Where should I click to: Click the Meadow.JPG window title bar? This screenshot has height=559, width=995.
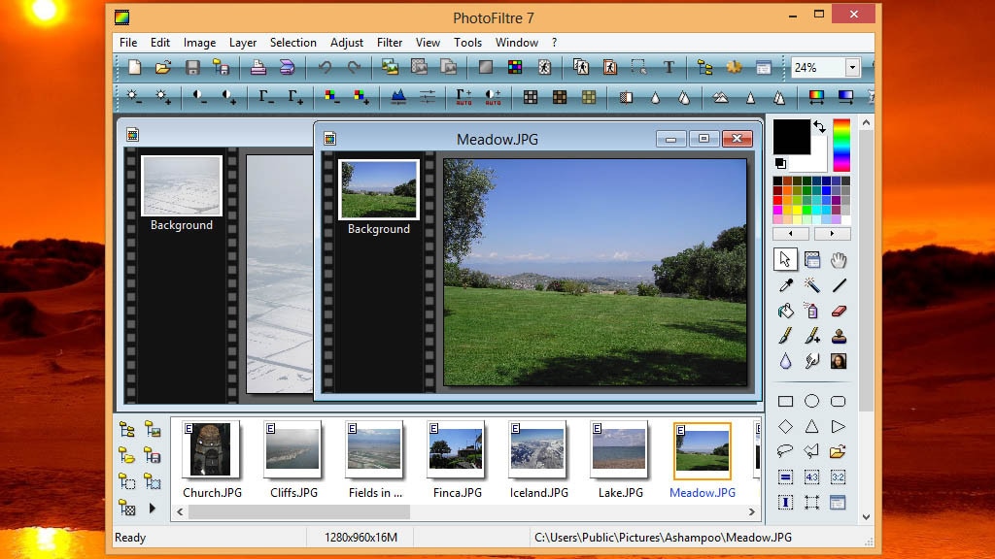(x=497, y=139)
